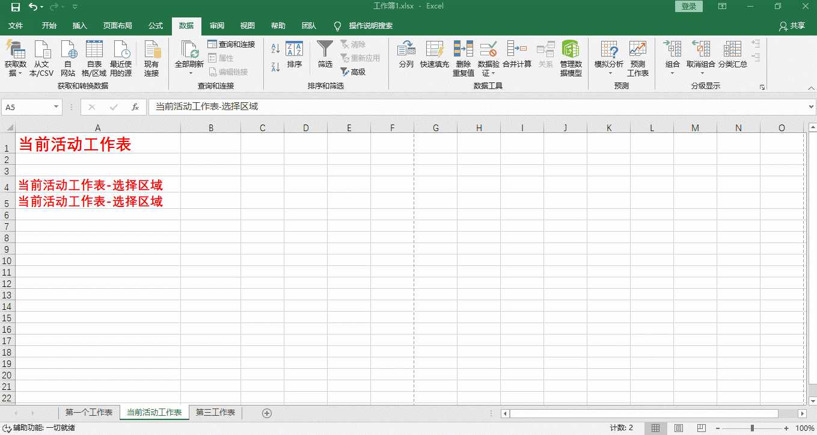Click Refresh All (全部刷新) icon
The image size is (817, 435).
[x=190, y=50]
